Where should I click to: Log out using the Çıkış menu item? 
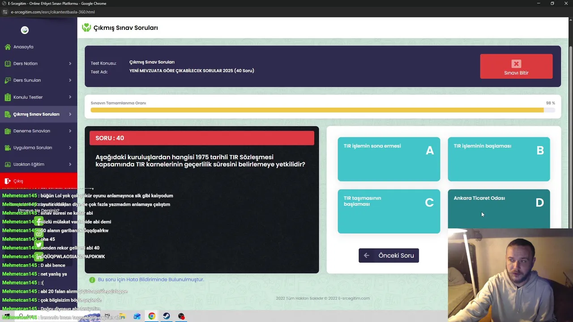[x=38, y=181]
